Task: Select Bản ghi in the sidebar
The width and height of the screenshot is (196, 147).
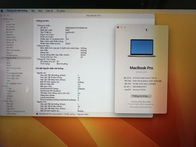Action: [10, 104]
